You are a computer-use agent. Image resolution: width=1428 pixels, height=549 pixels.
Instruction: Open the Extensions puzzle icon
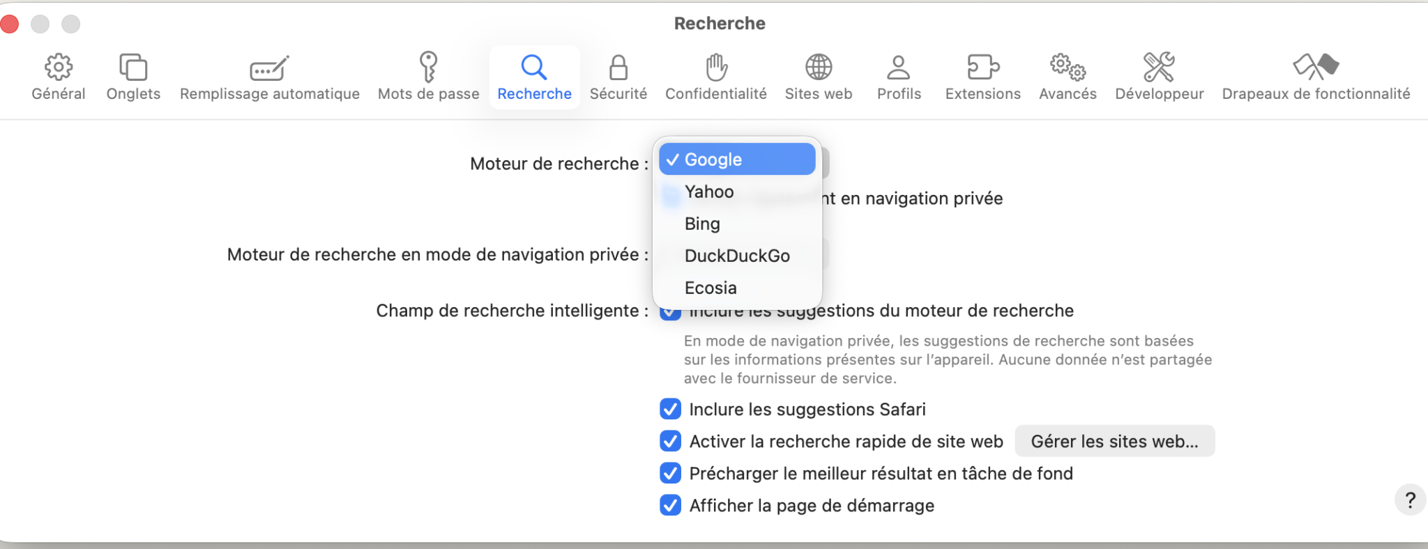pos(983,68)
